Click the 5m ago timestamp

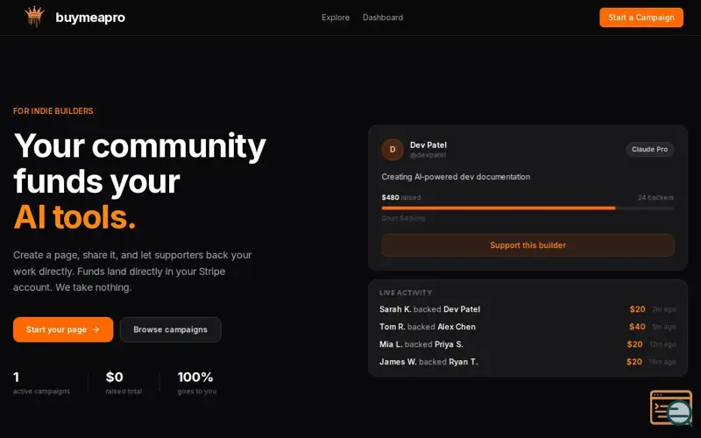(664, 327)
